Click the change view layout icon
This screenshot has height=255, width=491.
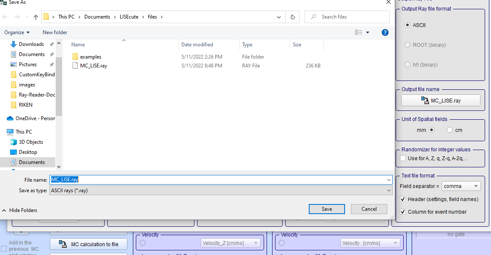[x=359, y=32]
